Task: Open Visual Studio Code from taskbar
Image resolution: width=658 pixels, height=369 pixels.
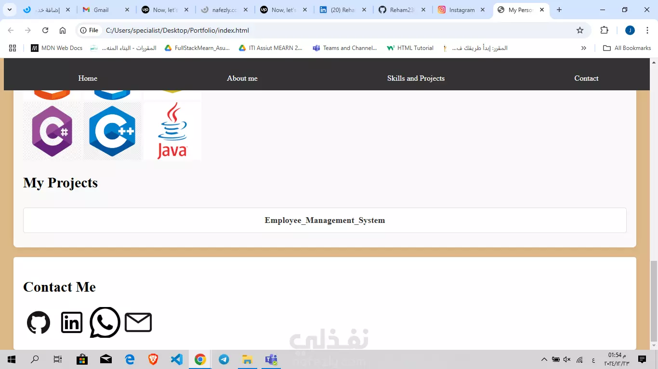Action: pos(176,359)
